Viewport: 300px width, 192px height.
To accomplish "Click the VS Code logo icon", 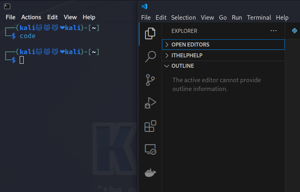I will 144,6.
